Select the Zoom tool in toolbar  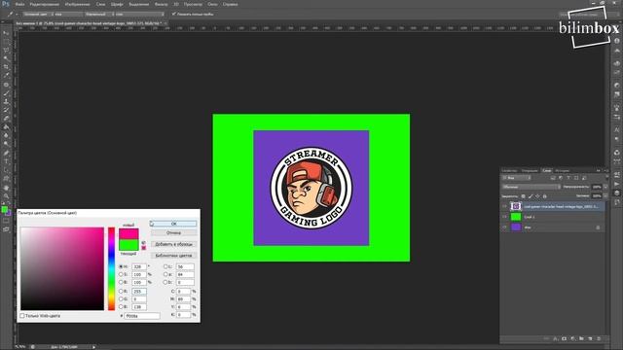coord(6,196)
